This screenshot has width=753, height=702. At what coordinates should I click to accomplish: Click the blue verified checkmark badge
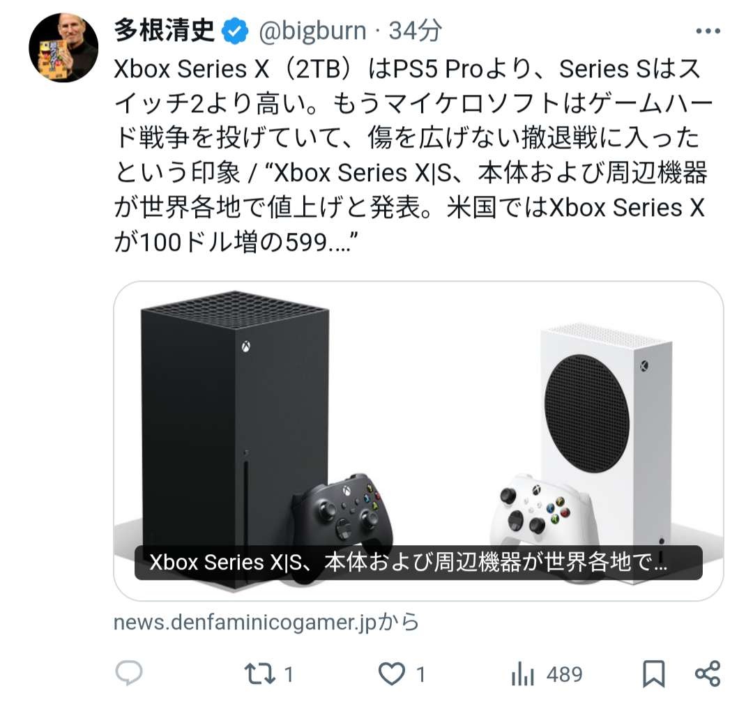click(x=235, y=31)
